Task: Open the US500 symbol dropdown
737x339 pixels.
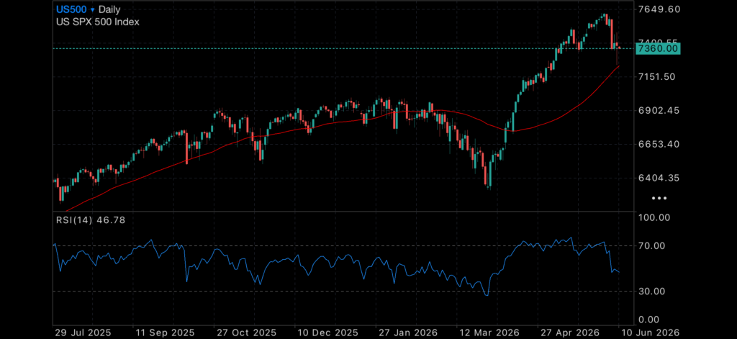Action: tap(75, 9)
